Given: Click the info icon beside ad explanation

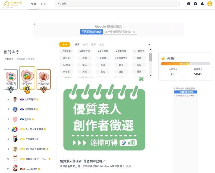Looking at the screenshot, I should pyautogui.click(x=134, y=32).
